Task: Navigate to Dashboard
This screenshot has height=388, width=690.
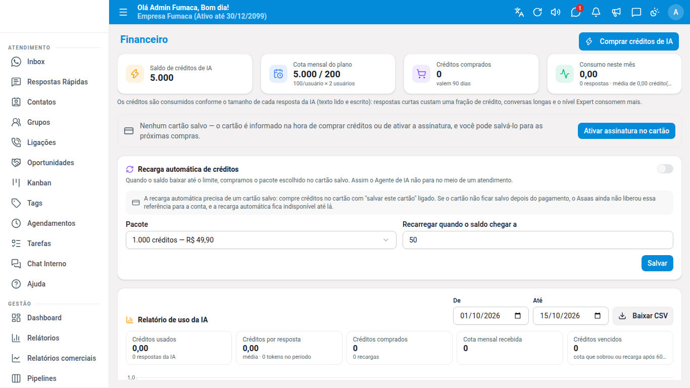Action: click(x=55, y=318)
